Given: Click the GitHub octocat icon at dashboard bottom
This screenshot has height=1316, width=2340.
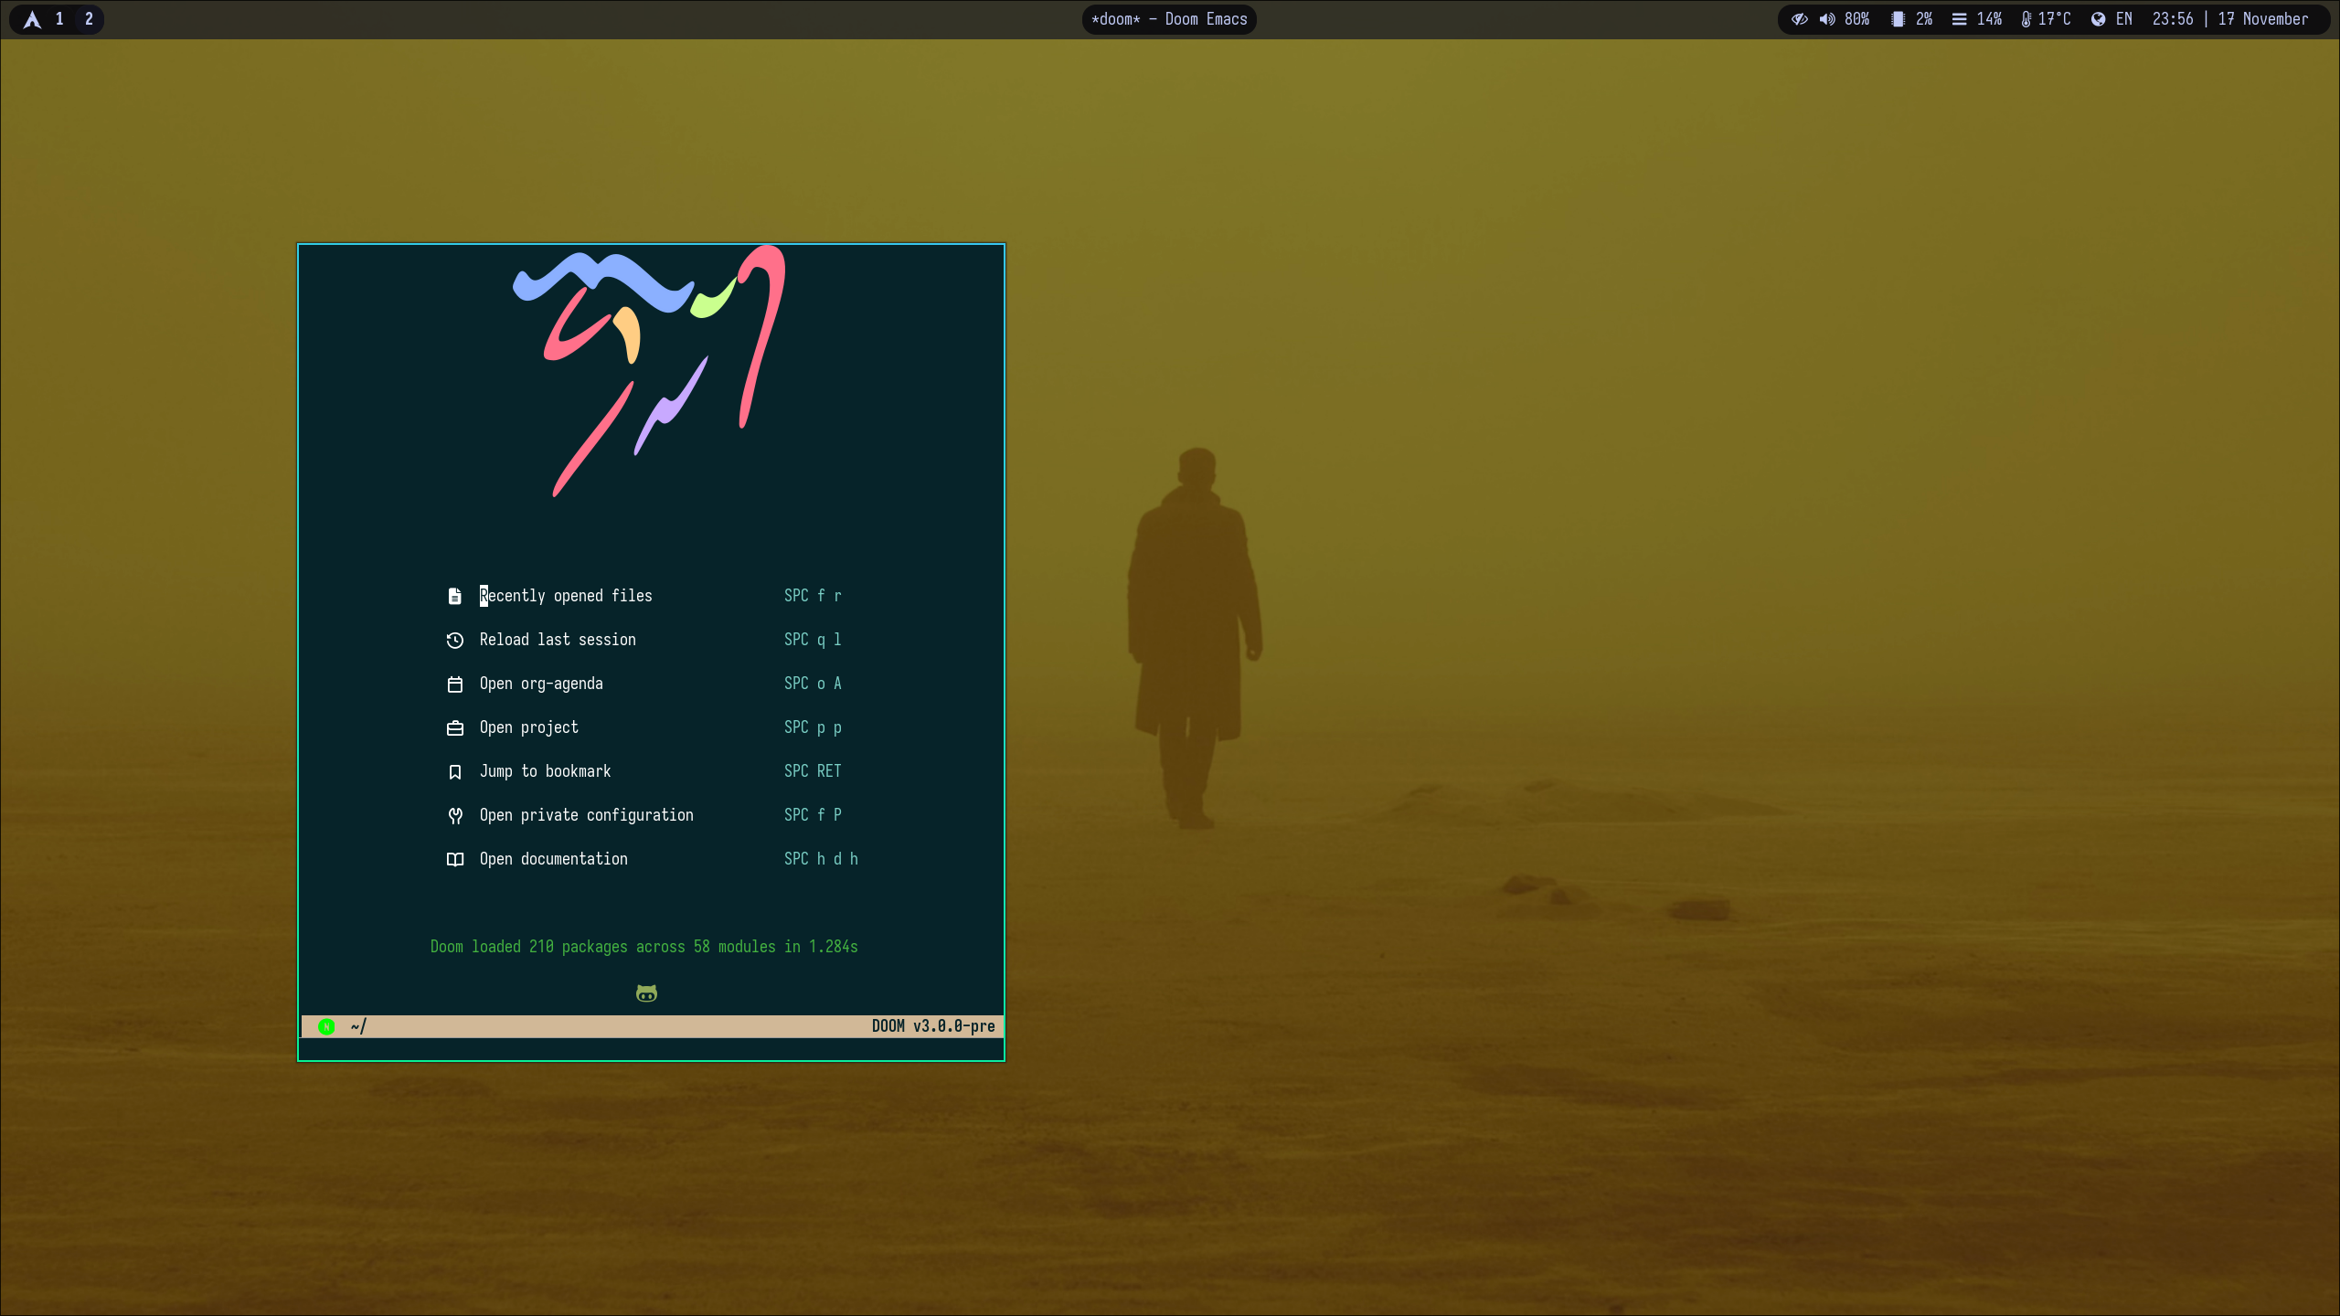Looking at the screenshot, I should pos(646,993).
